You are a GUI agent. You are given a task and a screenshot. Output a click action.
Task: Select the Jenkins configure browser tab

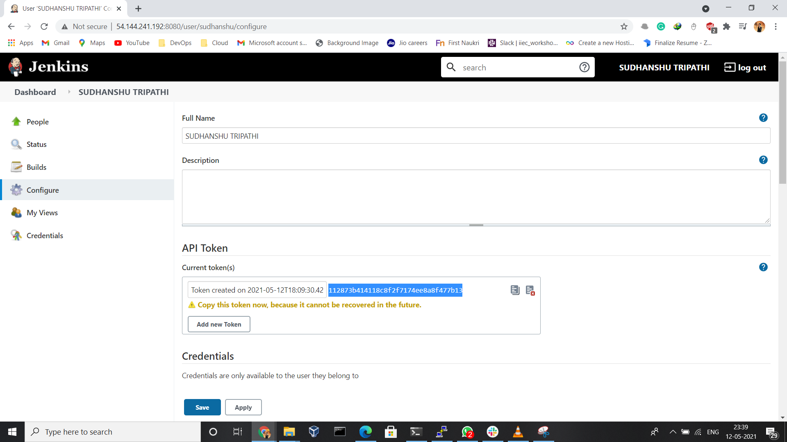pos(61,8)
